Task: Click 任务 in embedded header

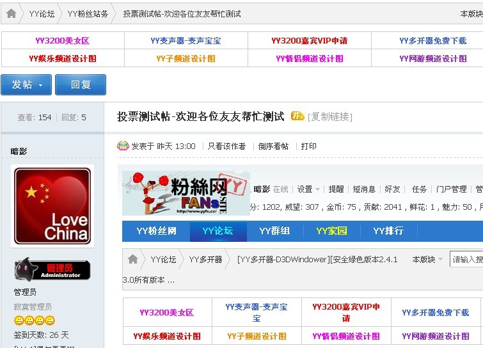Action: (419, 189)
